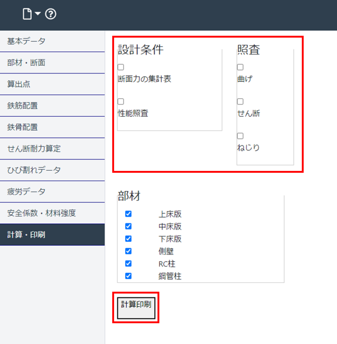Viewport: 337px width, 344px height.
Task: Click the new file document icon
Action: pos(27,14)
